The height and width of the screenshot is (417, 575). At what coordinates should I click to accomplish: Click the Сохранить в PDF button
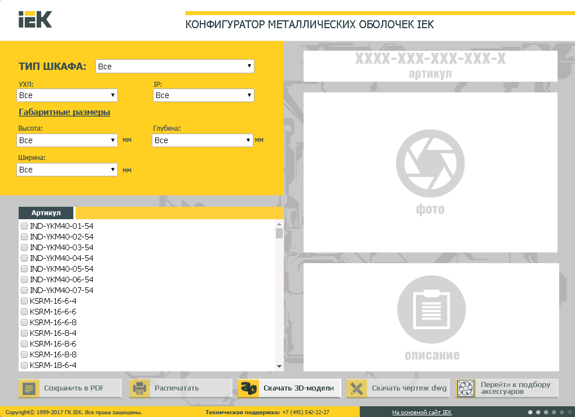70,388
